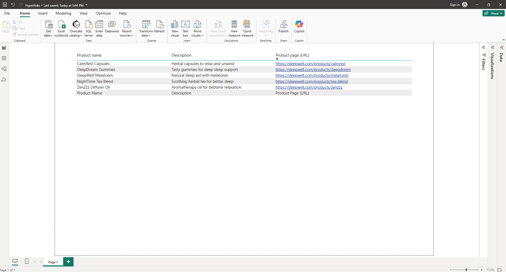Open the Modeling ribbon tab
The image size is (506, 272).
coord(63,13)
